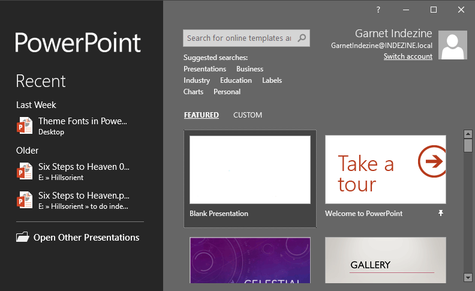Select the Charts suggested search
This screenshot has width=475, height=291.
click(193, 92)
